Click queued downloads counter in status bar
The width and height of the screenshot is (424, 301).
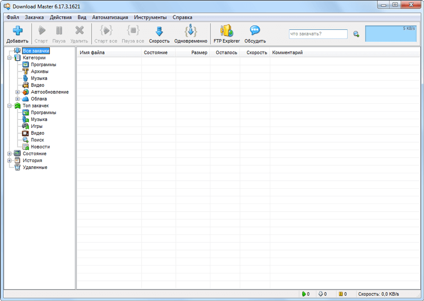[x=323, y=294]
